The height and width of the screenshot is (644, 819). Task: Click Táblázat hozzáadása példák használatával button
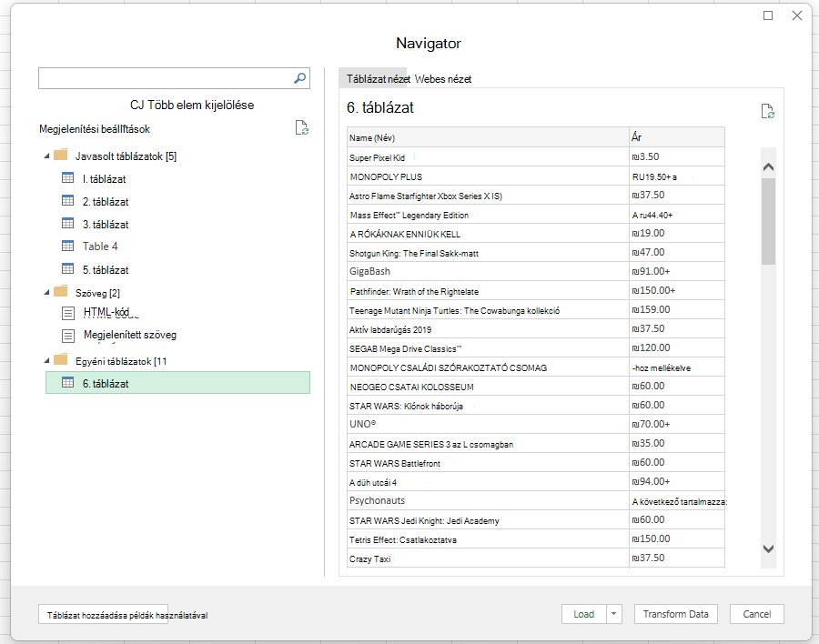(x=103, y=615)
